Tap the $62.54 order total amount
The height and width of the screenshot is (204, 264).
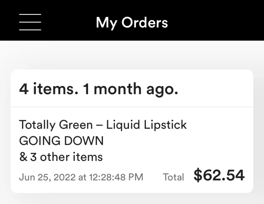(219, 175)
